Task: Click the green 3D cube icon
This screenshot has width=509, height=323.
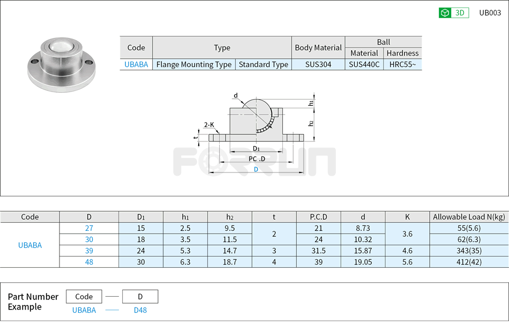Action: tap(445, 13)
